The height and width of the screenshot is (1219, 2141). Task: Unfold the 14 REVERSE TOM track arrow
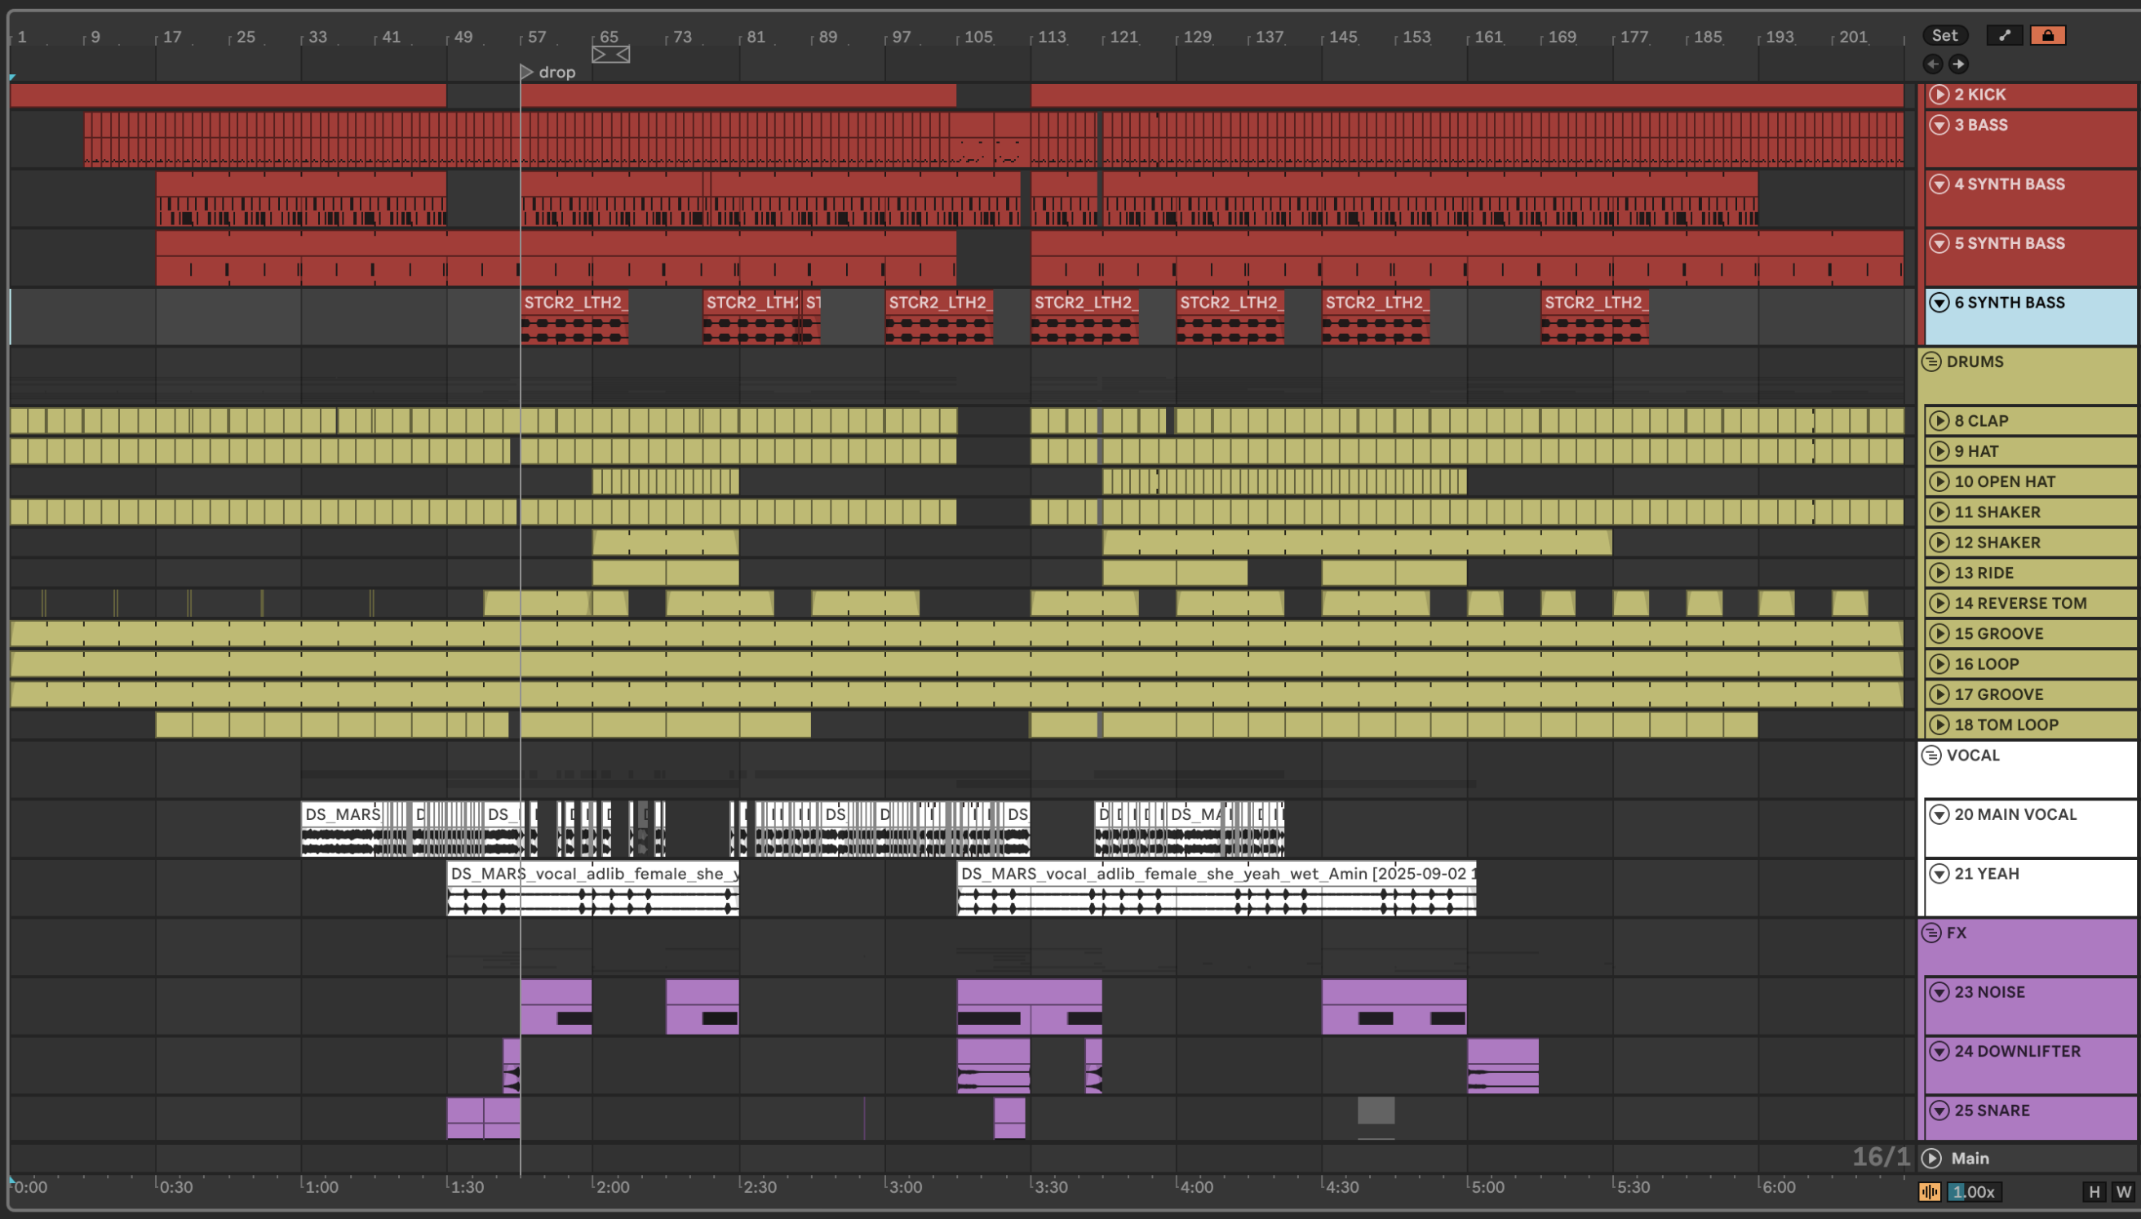[1939, 604]
